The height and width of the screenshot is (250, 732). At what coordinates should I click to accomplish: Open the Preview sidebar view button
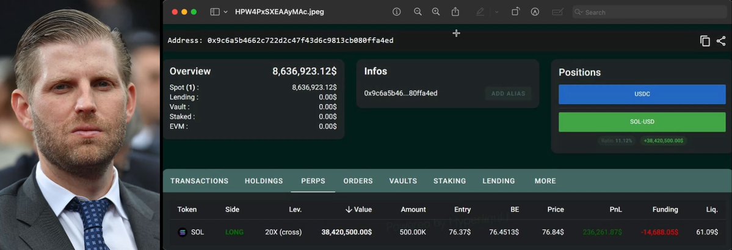(215, 12)
